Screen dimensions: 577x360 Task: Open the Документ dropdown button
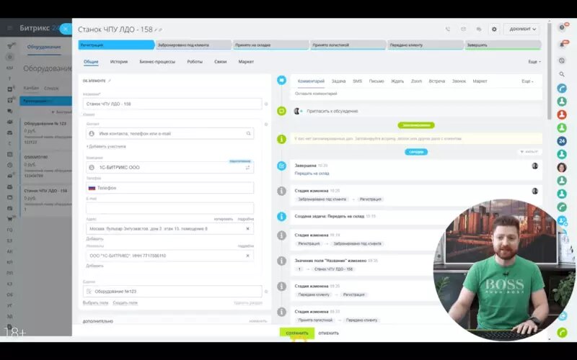[x=521, y=29]
